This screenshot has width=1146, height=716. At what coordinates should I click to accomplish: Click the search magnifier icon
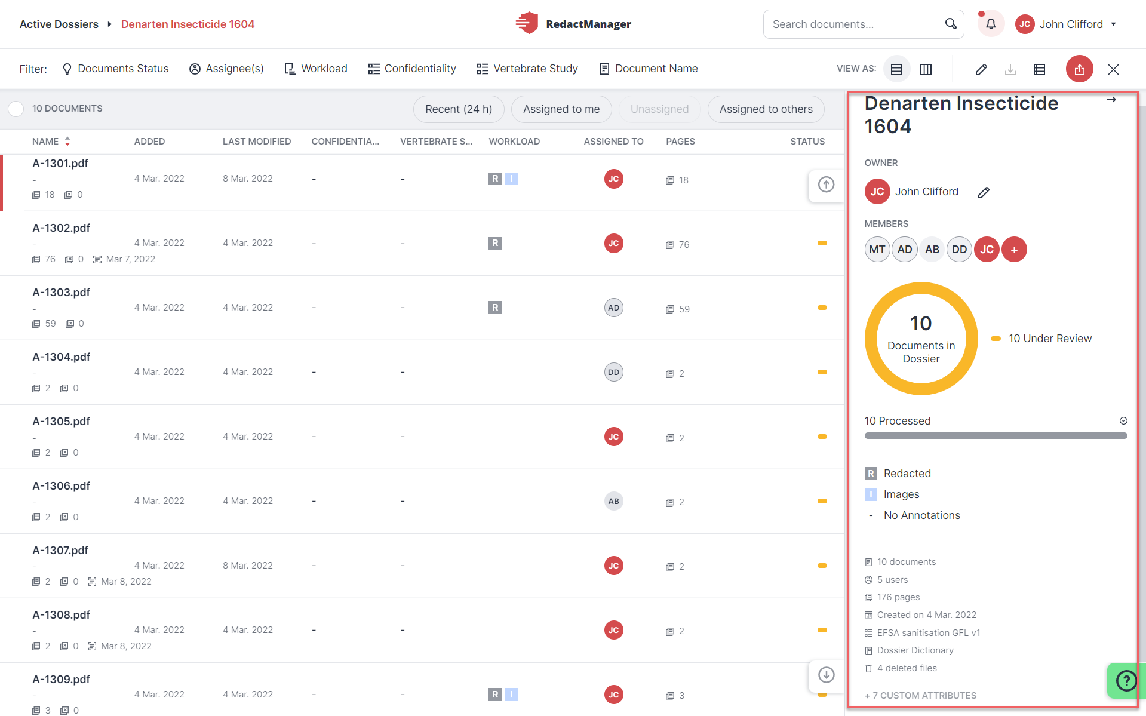(x=951, y=24)
